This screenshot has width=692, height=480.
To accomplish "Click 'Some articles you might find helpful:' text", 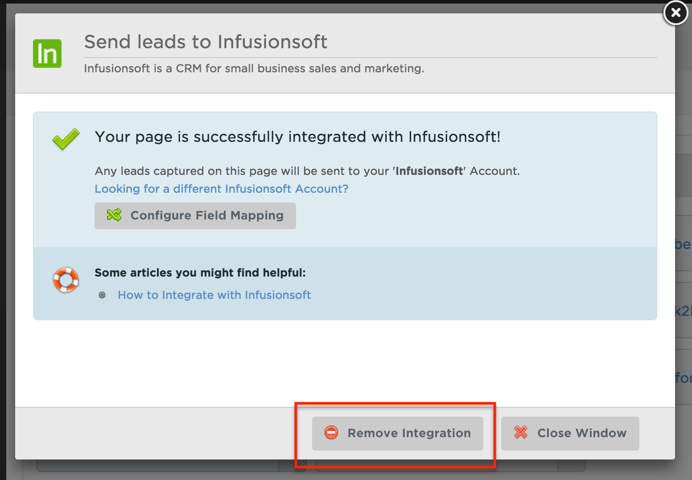I will 200,273.
